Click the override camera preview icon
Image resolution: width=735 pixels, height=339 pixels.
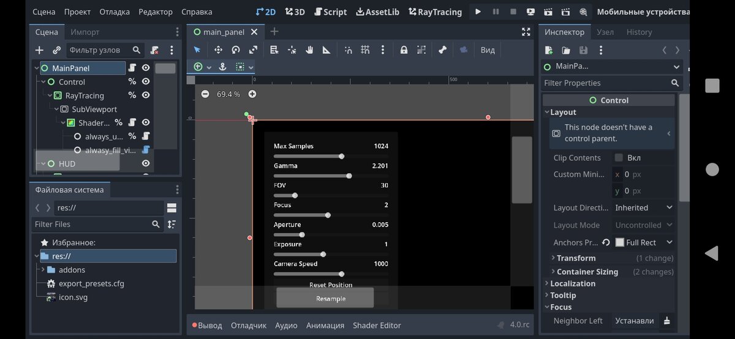(464, 50)
